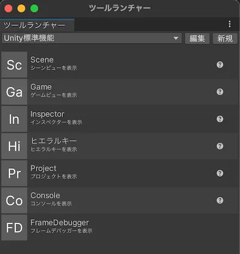Viewport: 240px width, 254px height.
Task: Maximize the window with green button
Action: pyautogui.click(x=34, y=8)
